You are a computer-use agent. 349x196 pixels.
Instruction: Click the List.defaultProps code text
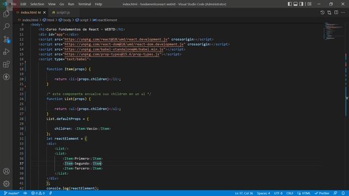pyautogui.click(x=63, y=119)
